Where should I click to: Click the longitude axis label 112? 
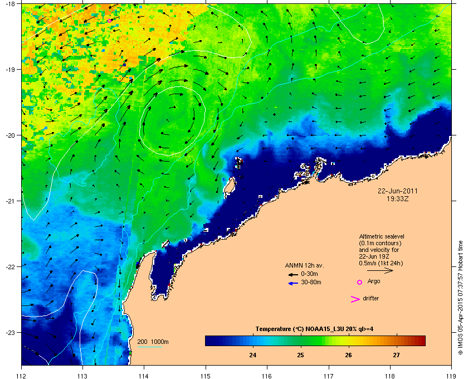point(22,376)
